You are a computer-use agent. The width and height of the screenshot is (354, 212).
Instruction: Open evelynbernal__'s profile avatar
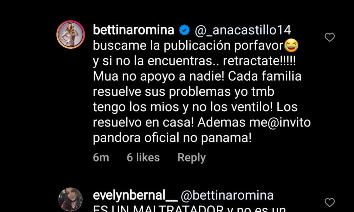coord(70,200)
